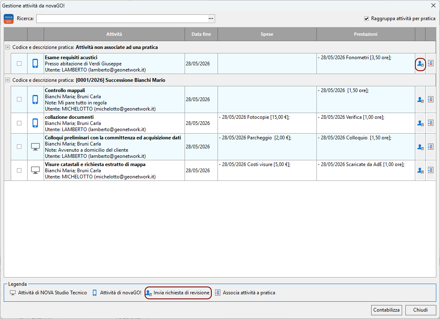Screen dimensions: 440x319
Task: Focus the Ricerca search field
Action: click(122, 19)
